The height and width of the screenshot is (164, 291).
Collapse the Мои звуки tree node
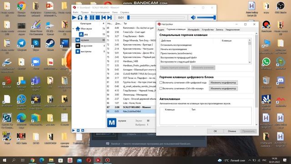click(x=73, y=29)
